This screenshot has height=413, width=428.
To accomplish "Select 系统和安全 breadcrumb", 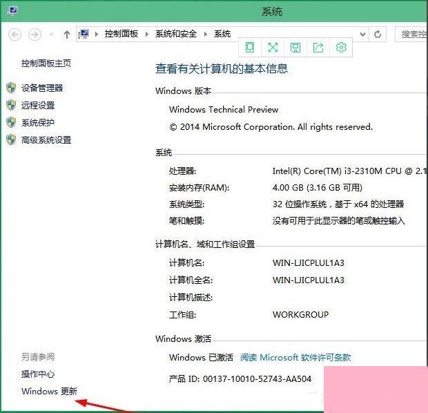I will click(x=176, y=34).
